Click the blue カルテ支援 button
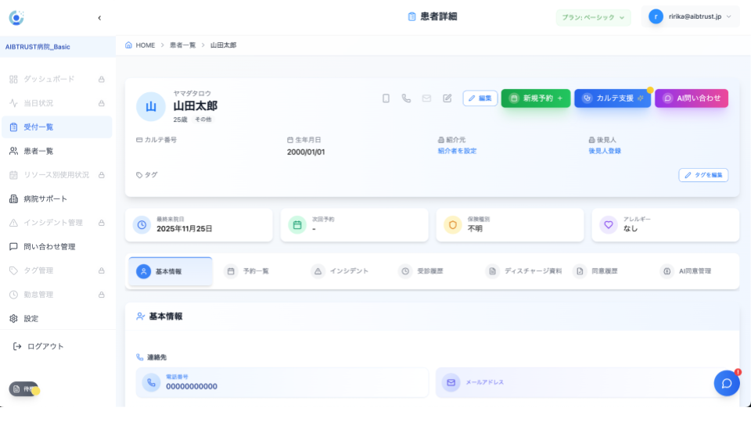 tap(613, 98)
